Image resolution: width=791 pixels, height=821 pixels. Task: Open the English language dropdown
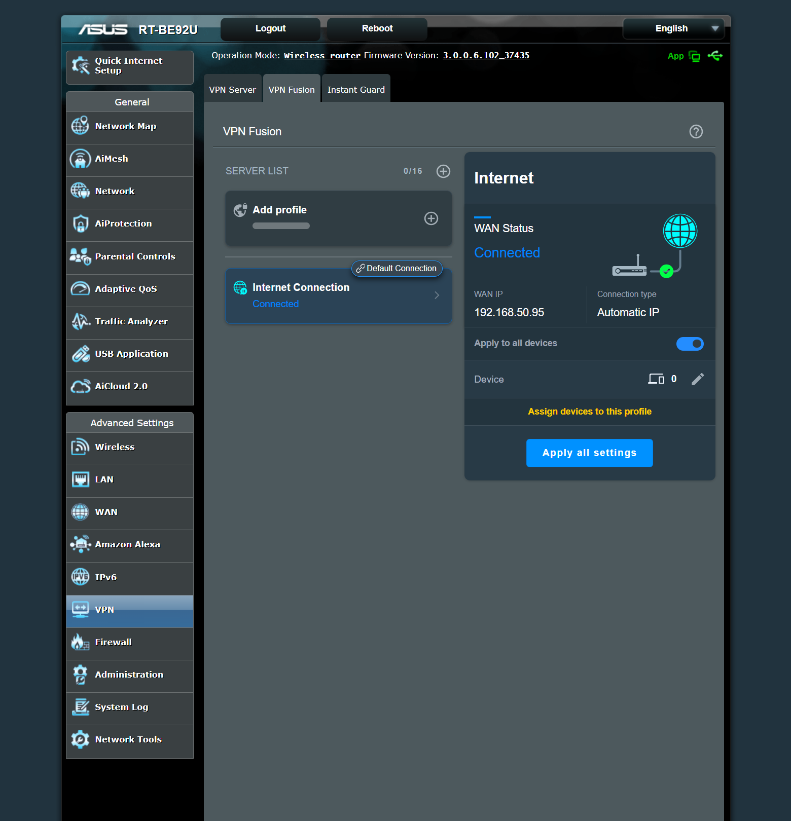pyautogui.click(x=673, y=28)
